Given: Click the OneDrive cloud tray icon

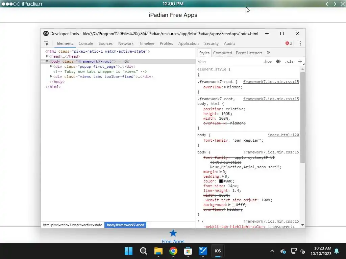Looking at the screenshot, I should (283, 251).
